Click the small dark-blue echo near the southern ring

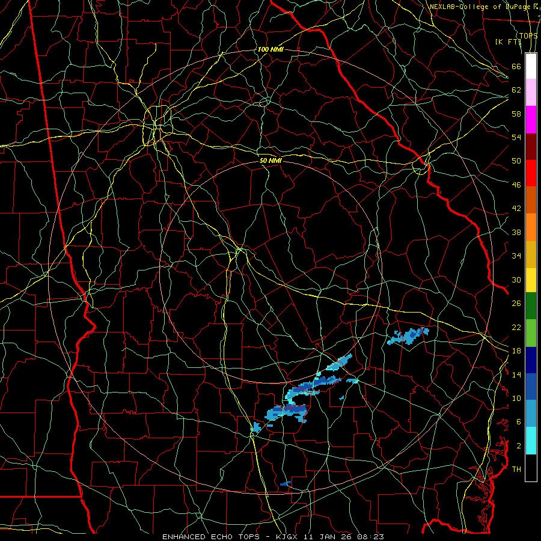click(x=286, y=483)
